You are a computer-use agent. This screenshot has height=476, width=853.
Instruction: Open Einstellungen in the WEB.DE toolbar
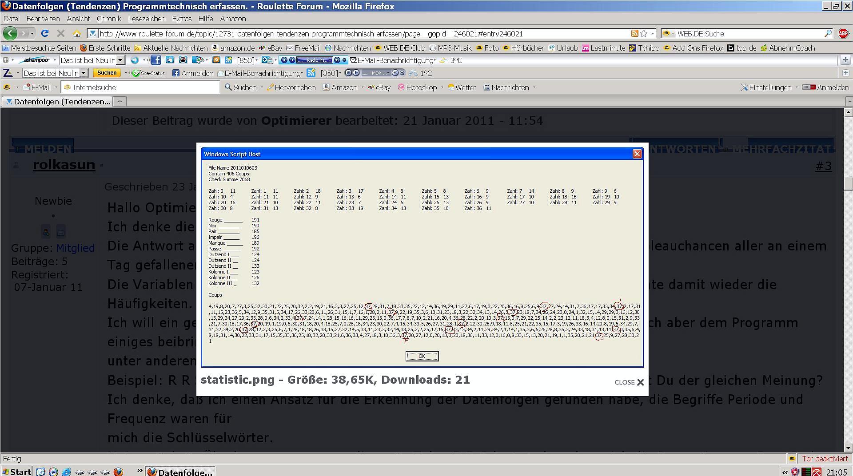[766, 87]
